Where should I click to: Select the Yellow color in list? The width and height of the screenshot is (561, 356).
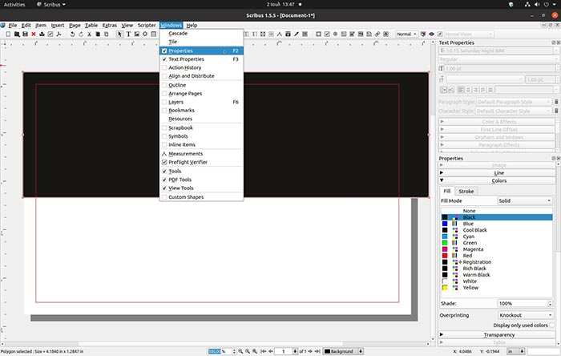coord(497,288)
